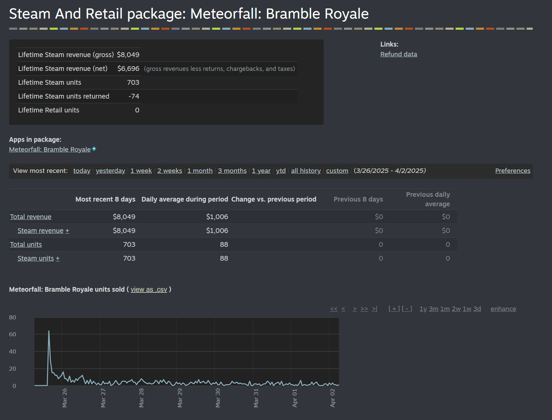552x420 pixels.
Task: Click the diamond icon beside app name
Action: (94, 149)
